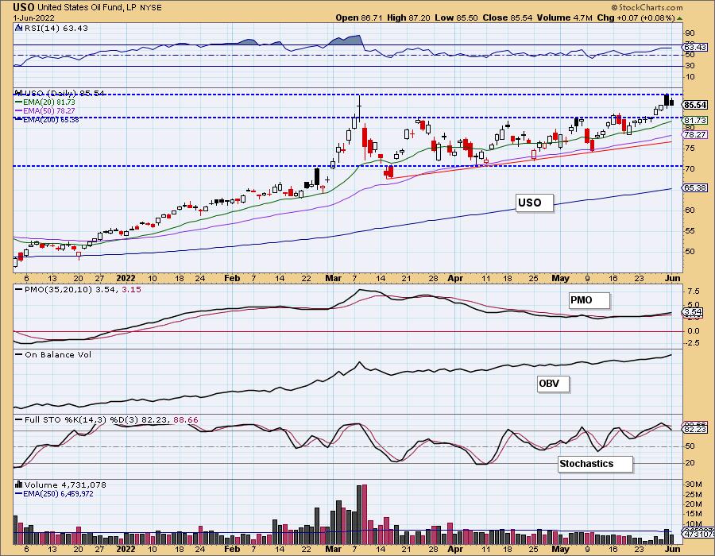Click the Close 85.54 header value
Screen dimensions: 715x556
(508, 17)
